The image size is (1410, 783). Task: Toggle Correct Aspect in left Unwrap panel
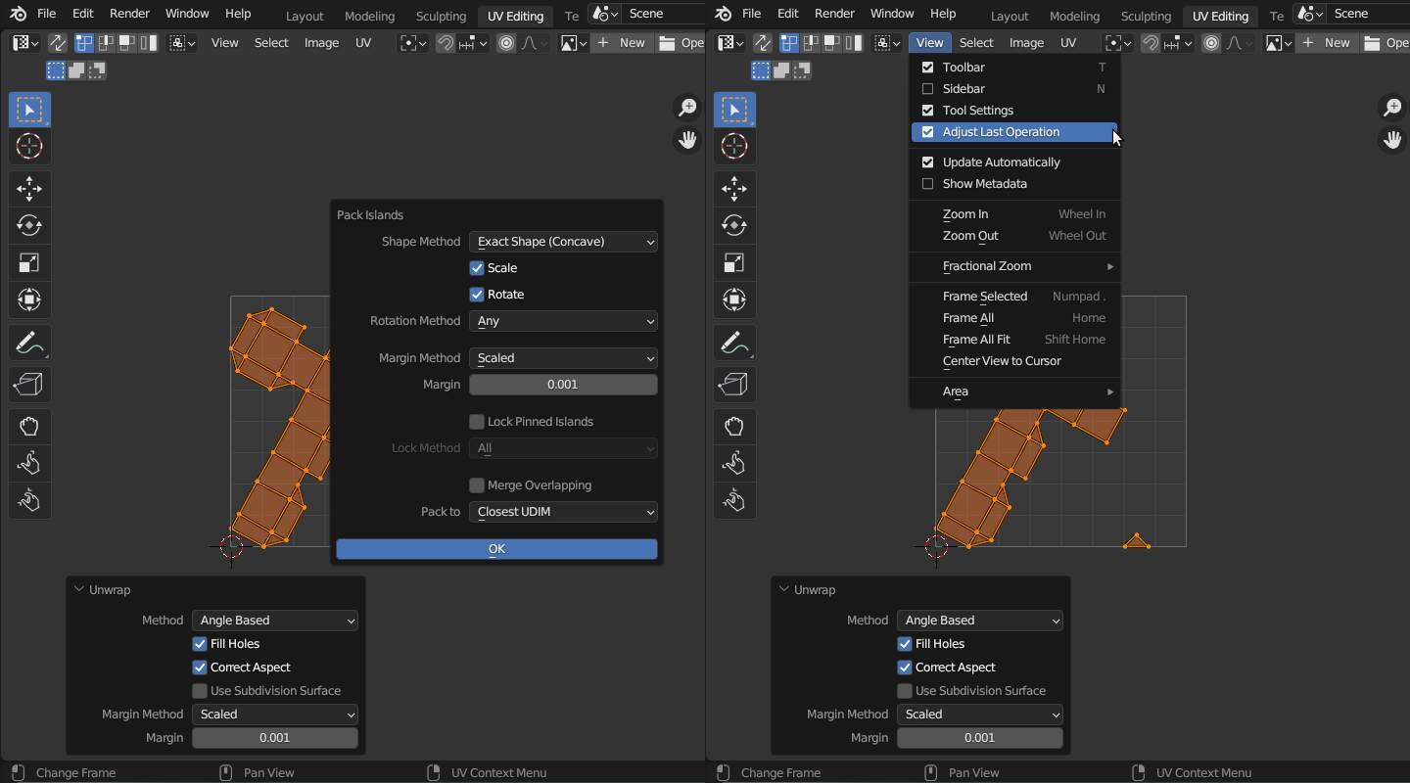(x=200, y=668)
